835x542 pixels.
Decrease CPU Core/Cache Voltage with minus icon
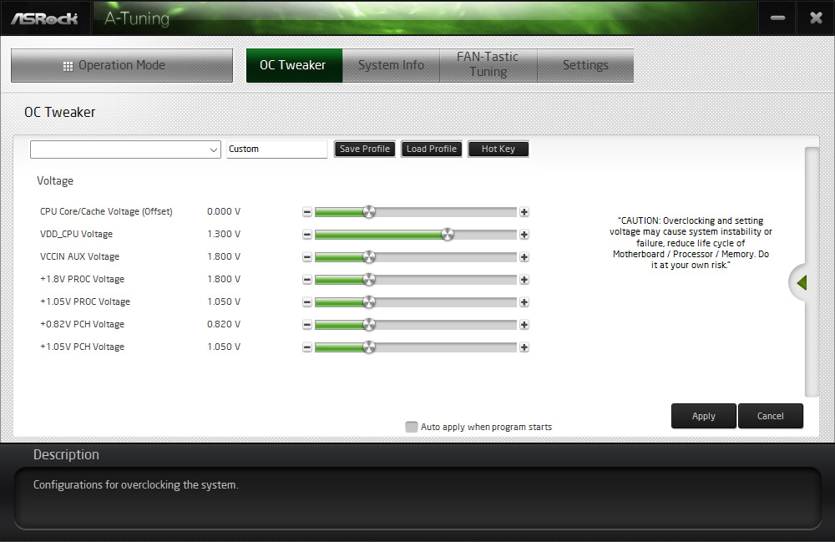(306, 212)
